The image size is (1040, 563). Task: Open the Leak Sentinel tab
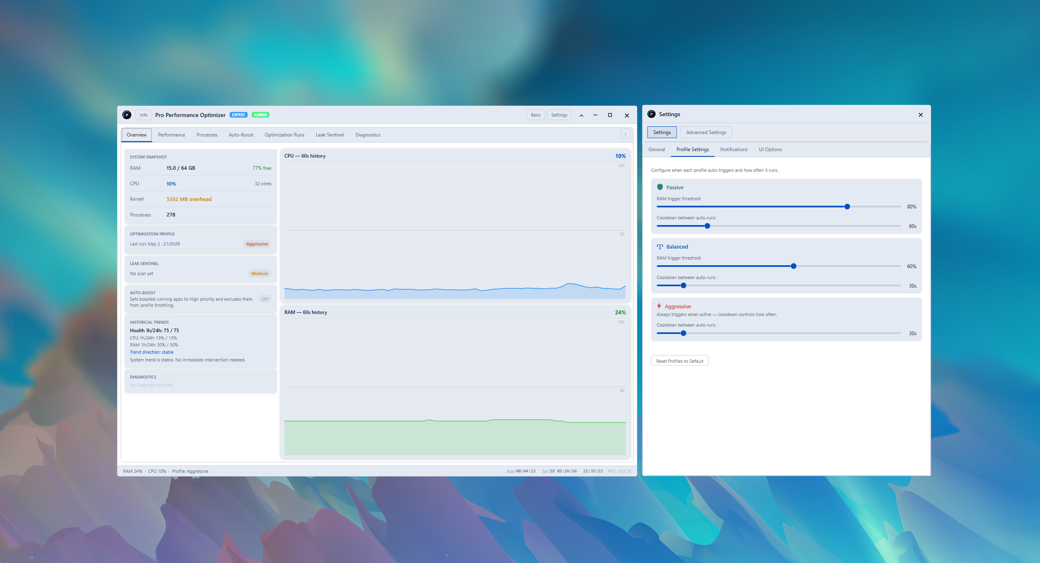(x=330, y=135)
